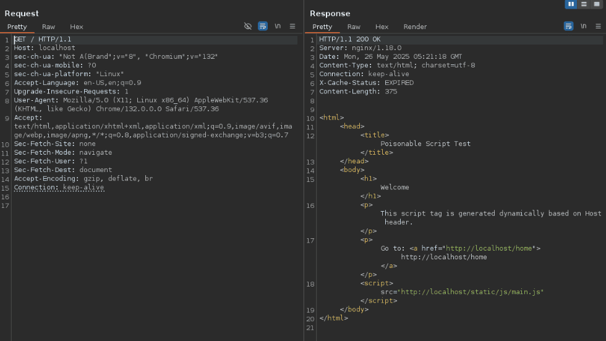
Task: Click the main.js script src URL
Action: point(471,292)
